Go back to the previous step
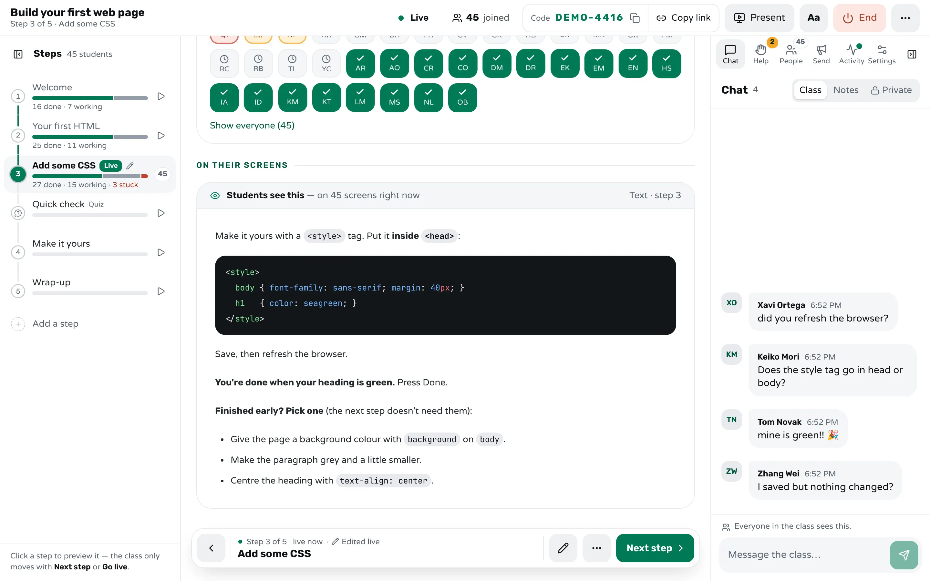Viewport: 930px width, 581px height. click(211, 548)
